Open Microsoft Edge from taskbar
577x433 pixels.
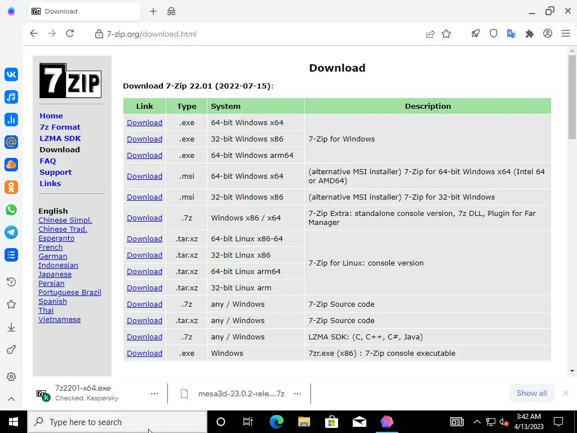coord(277,422)
